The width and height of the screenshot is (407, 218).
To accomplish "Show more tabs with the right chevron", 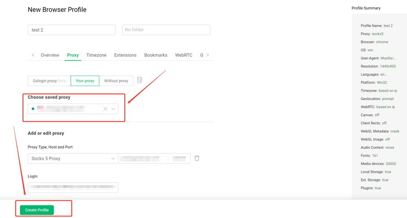I will (208, 55).
